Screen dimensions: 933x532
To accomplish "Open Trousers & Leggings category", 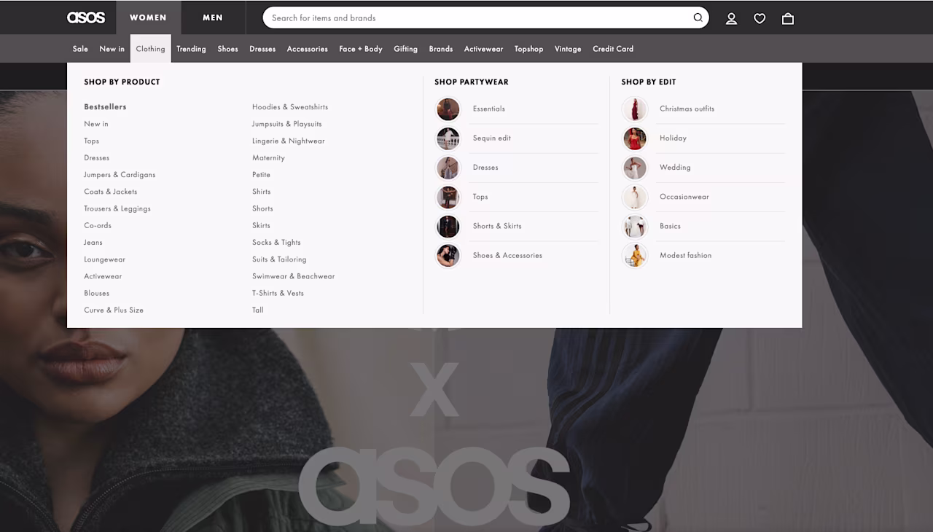I will 117,208.
